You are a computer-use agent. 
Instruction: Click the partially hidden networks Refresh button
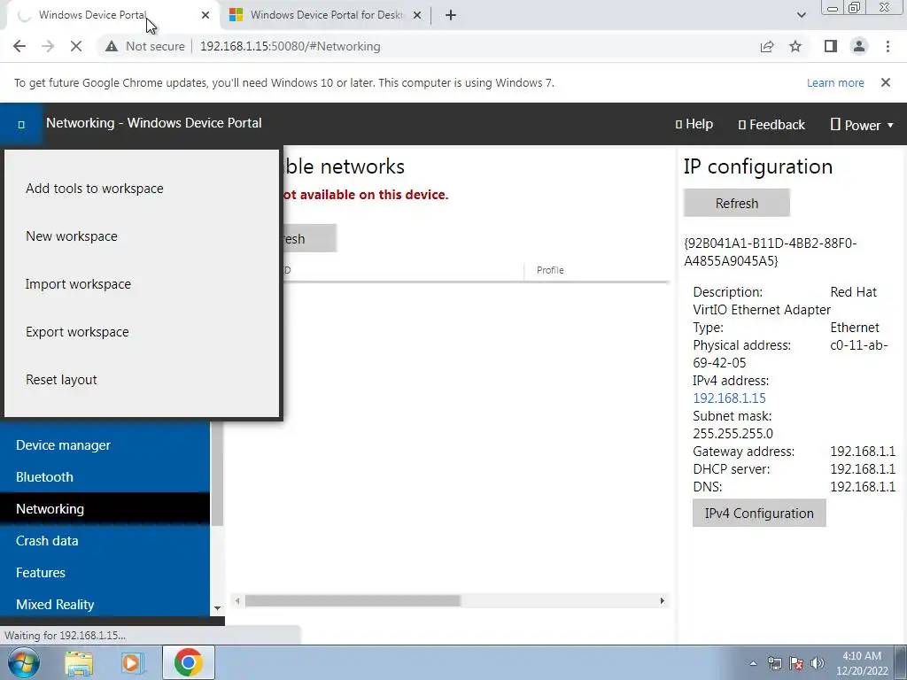point(309,238)
